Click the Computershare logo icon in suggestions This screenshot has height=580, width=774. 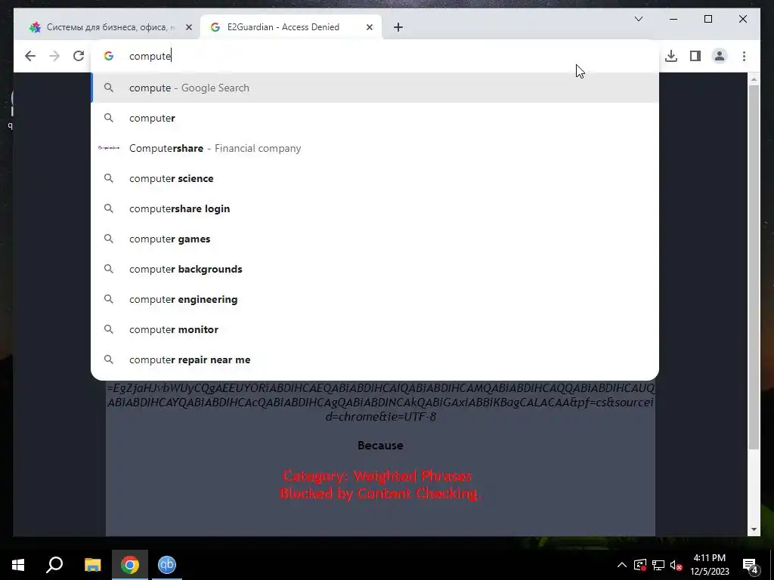coord(109,148)
